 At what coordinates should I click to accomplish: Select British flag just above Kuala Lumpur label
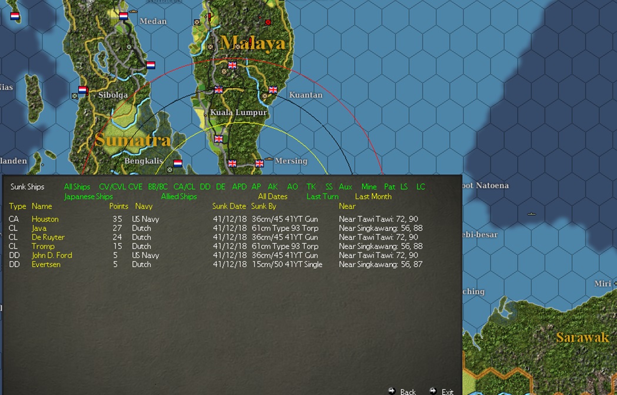coord(218,90)
